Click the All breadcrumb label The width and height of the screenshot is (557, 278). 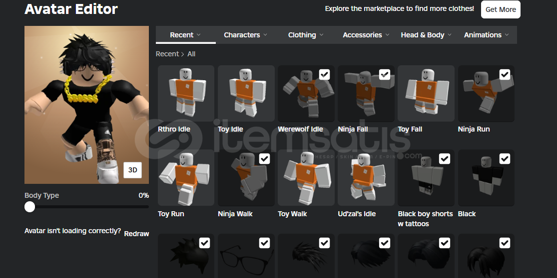pos(191,54)
